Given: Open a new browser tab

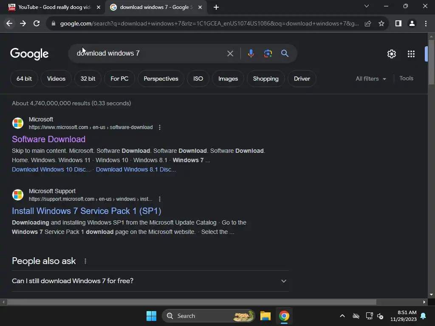Looking at the screenshot, I should click(x=216, y=7).
